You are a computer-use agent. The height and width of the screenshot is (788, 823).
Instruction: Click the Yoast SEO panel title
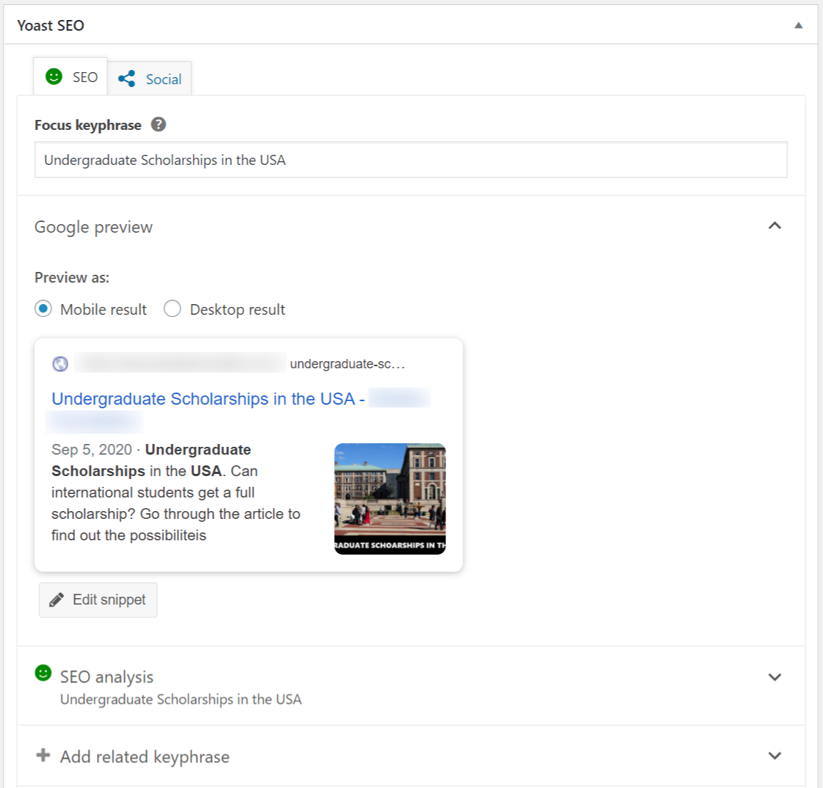click(51, 25)
